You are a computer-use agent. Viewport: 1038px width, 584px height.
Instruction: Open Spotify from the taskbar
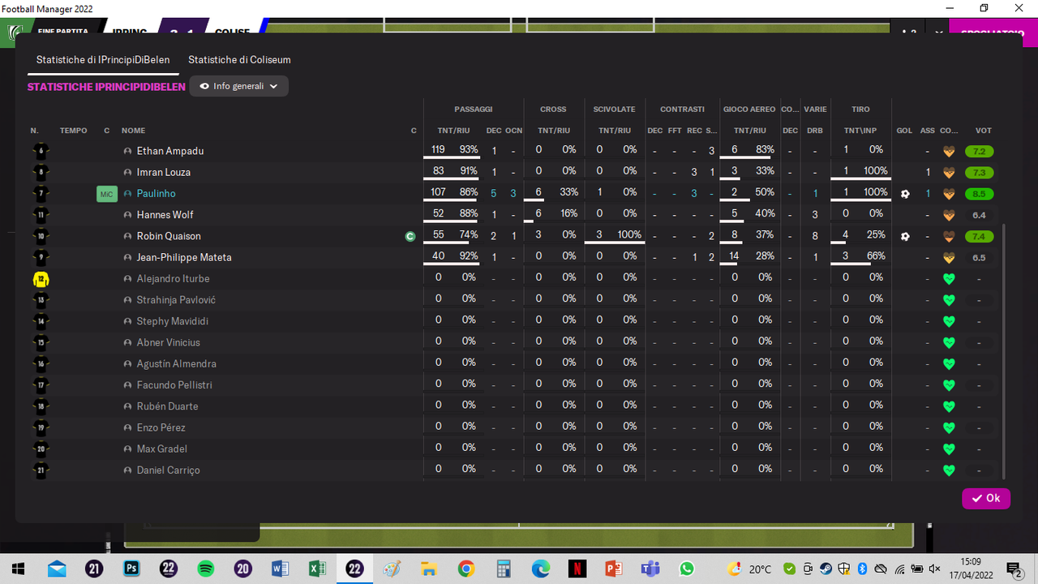[205, 569]
